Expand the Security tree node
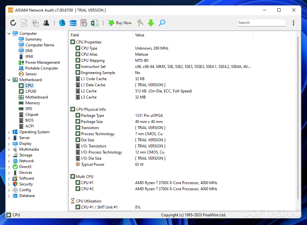This screenshot has height=225, width=307. click(9, 184)
